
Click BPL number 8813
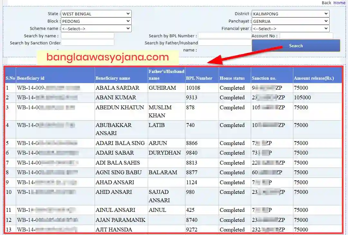click(192, 163)
